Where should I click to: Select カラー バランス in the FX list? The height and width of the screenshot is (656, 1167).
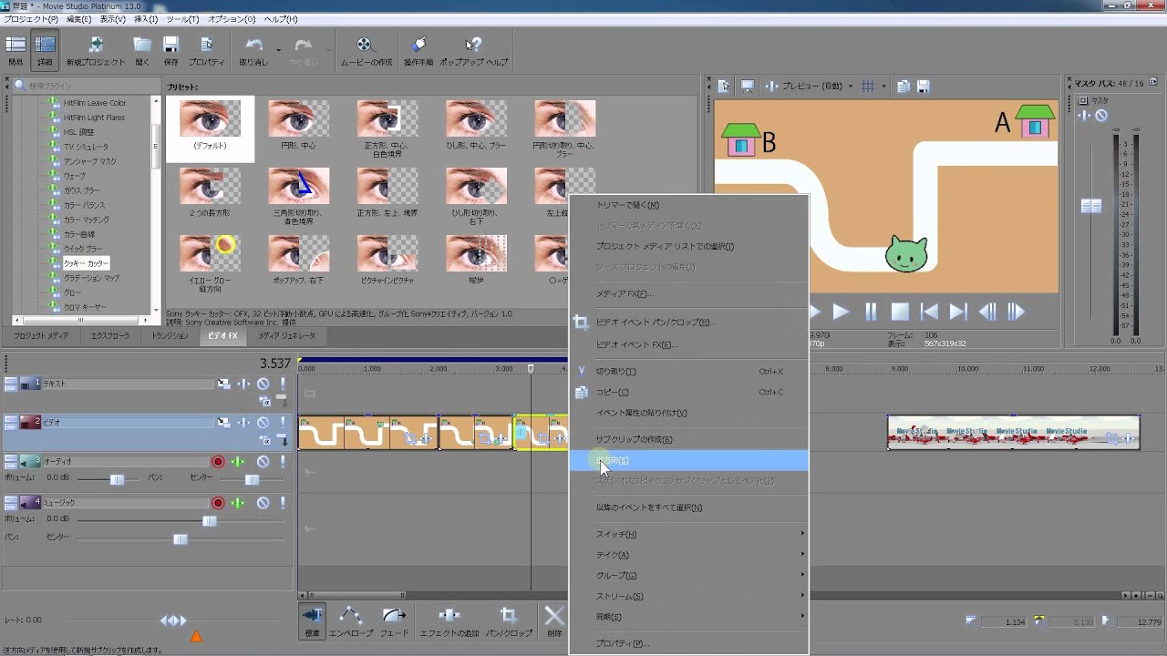point(86,205)
